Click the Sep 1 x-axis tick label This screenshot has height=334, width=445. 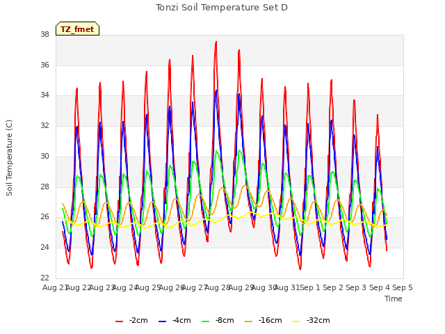(x=310, y=287)
